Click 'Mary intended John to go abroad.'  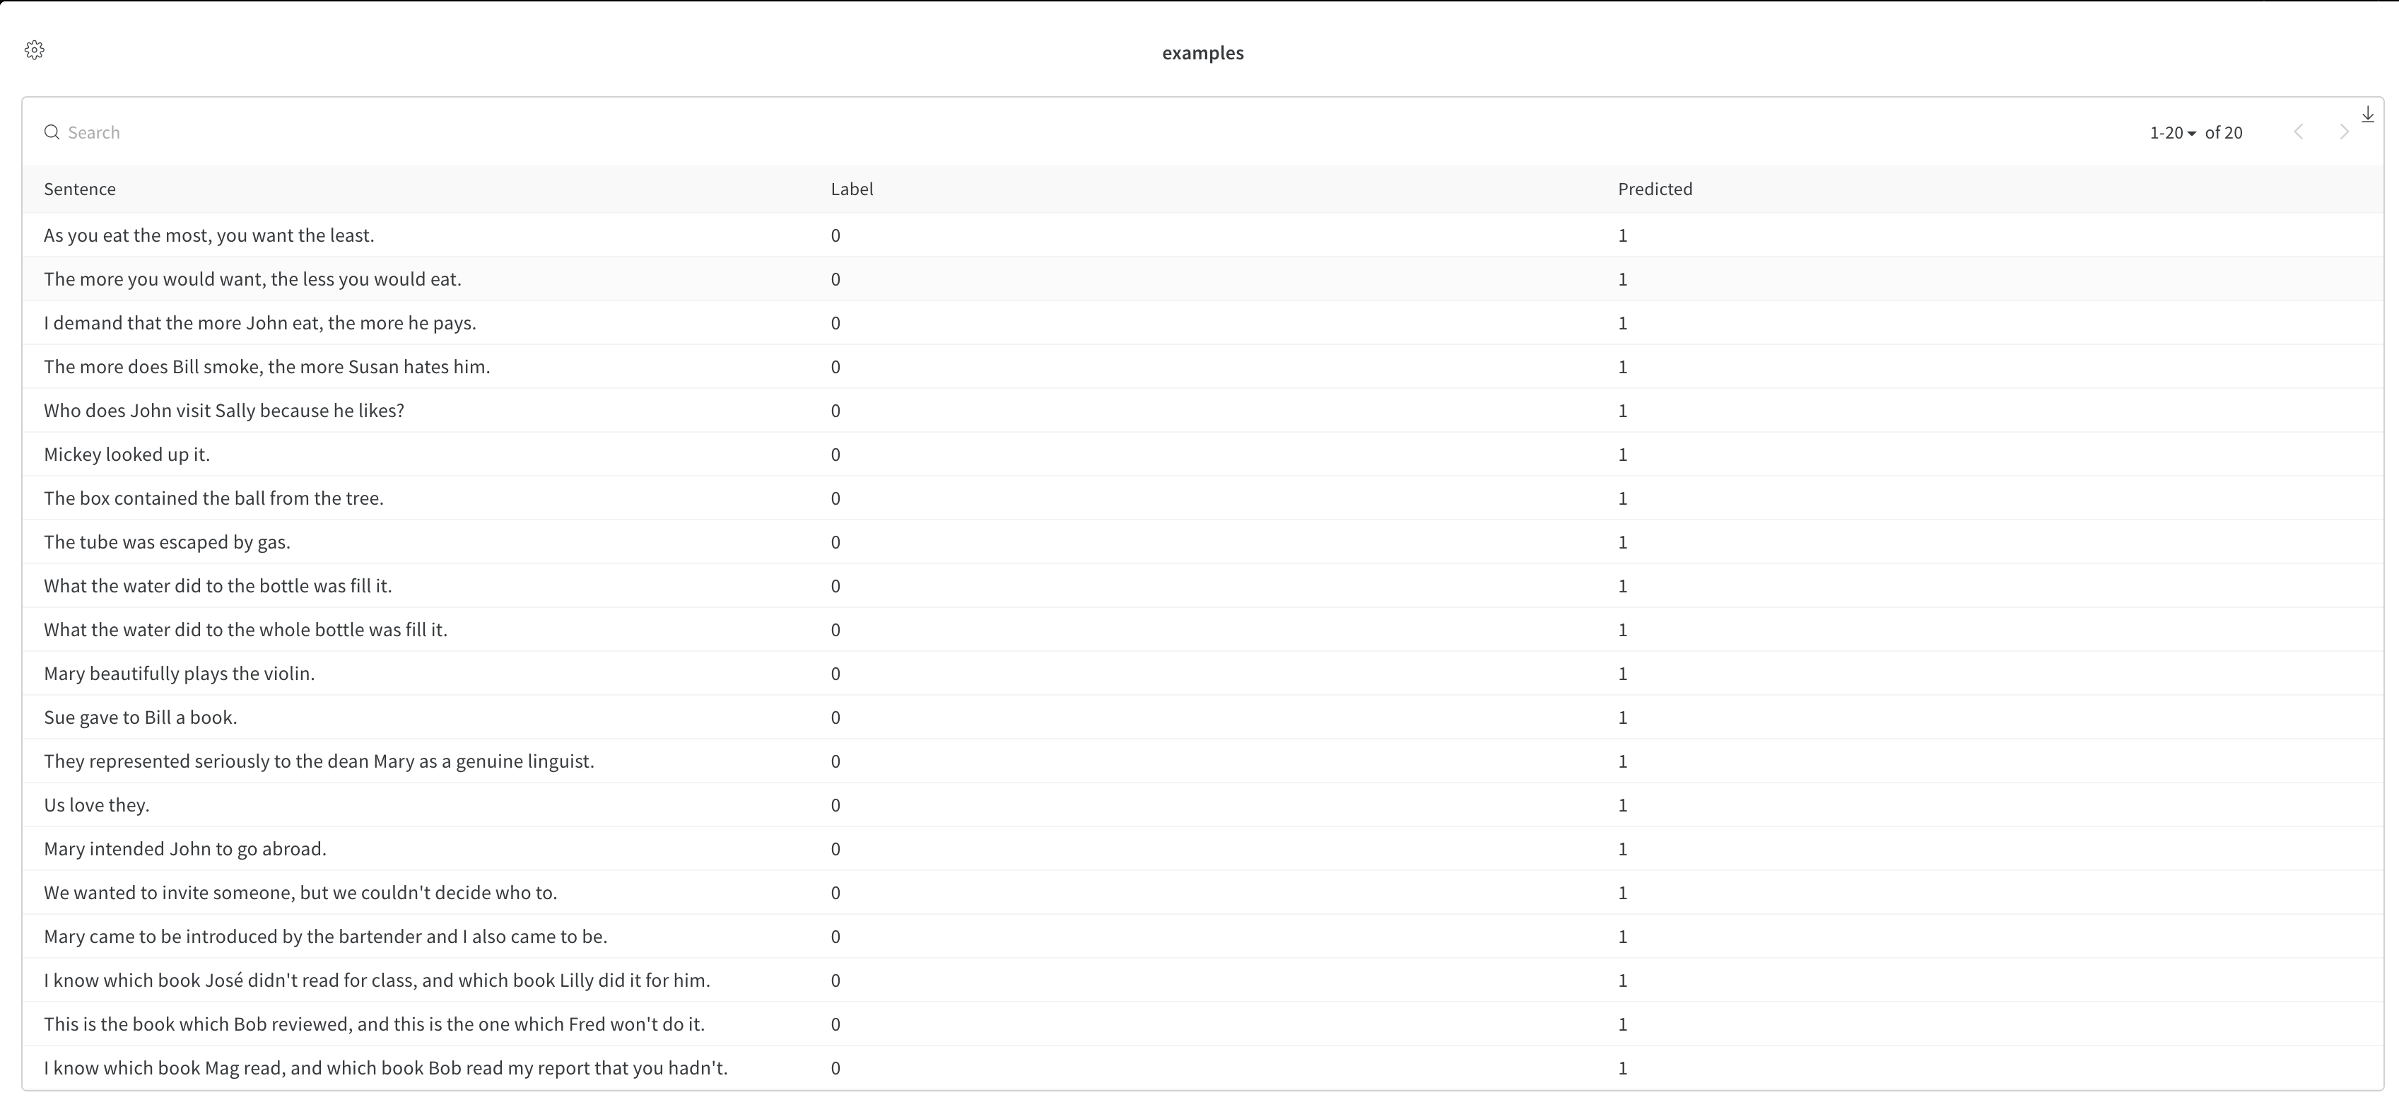click(184, 849)
